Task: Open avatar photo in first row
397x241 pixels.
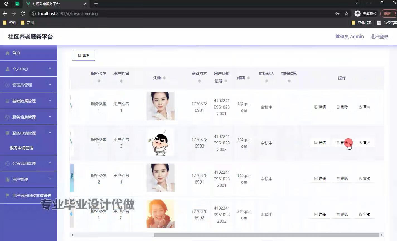Action: click(x=160, y=106)
